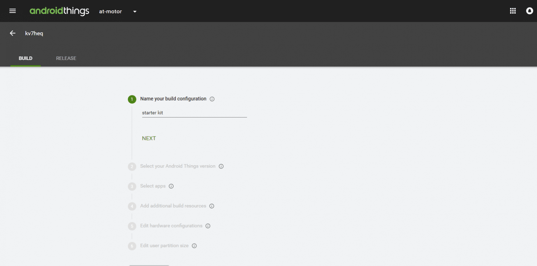Switch to the RELEASE tab
Viewport: 537px width, 266px height.
[66, 58]
